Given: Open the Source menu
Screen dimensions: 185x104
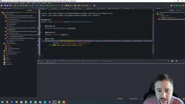Looking at the screenshot, I should (10, 3).
